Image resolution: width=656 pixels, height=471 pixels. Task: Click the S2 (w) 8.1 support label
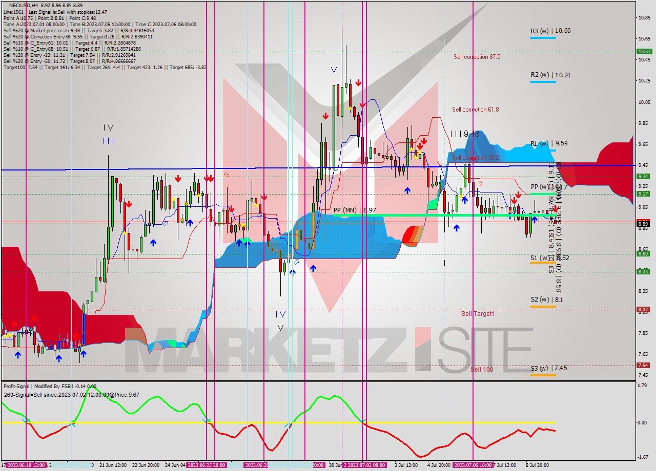[547, 299]
